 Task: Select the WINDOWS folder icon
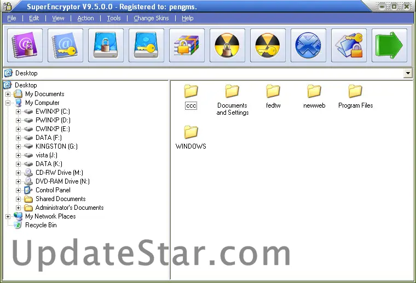[x=191, y=132]
